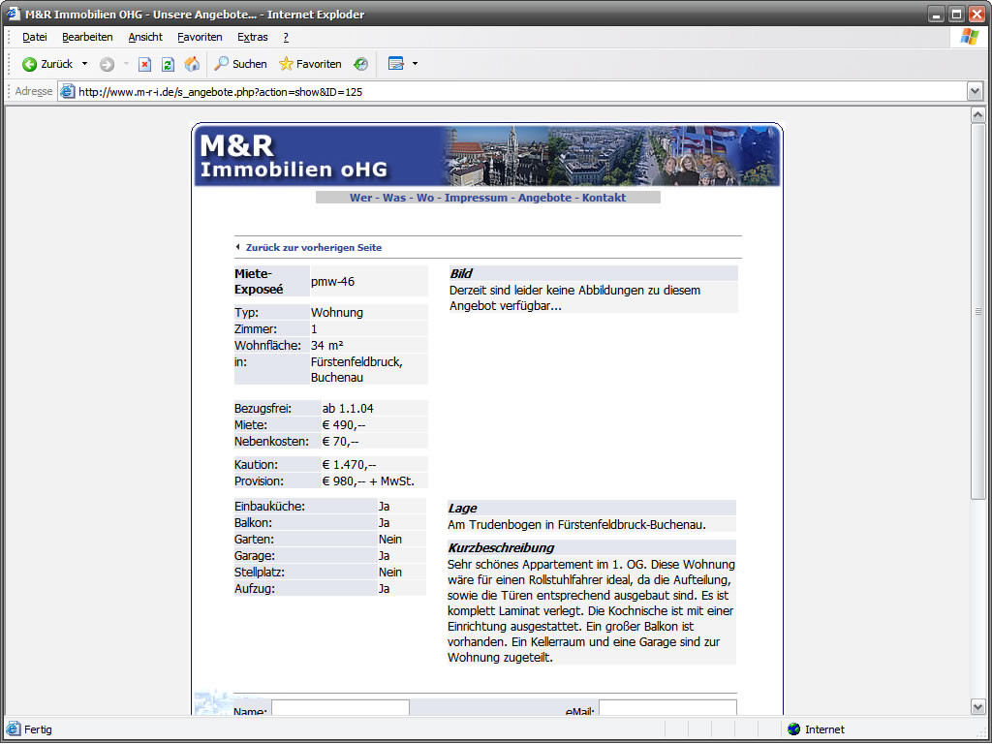992x744 pixels.
Task: Click the vertical scrollbar down arrow
Action: point(977,707)
